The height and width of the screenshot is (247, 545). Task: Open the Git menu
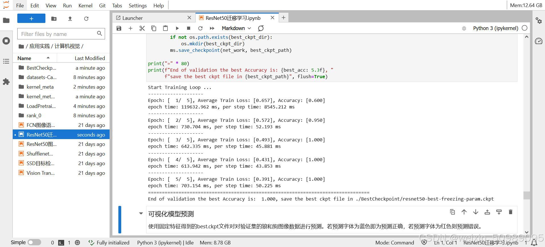click(x=102, y=5)
